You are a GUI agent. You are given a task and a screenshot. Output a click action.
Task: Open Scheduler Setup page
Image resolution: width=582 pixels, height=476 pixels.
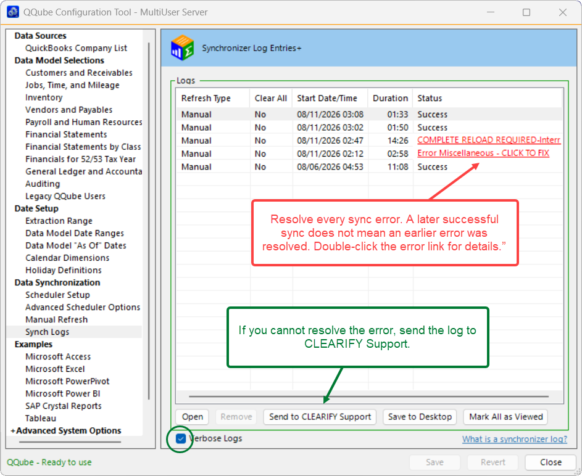(57, 295)
